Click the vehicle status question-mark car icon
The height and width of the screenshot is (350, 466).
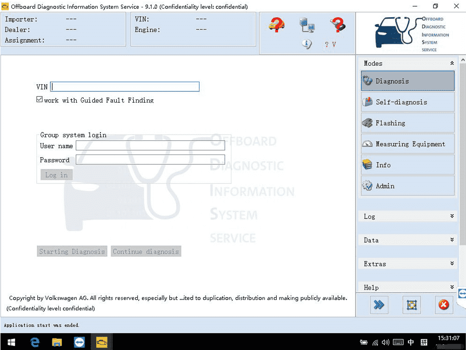point(276,25)
